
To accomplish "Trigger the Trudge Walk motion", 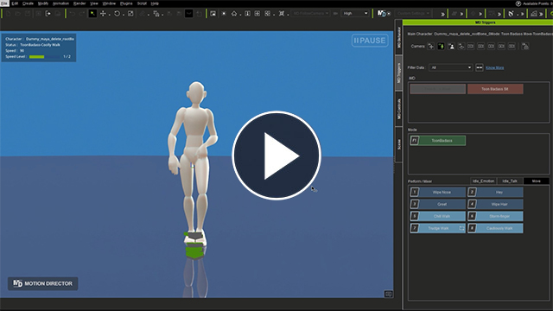I will [438, 228].
